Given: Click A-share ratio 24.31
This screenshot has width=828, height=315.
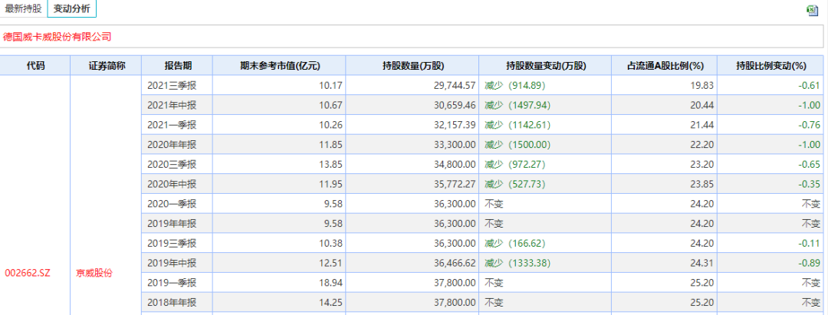Looking at the screenshot, I should click(x=703, y=264).
